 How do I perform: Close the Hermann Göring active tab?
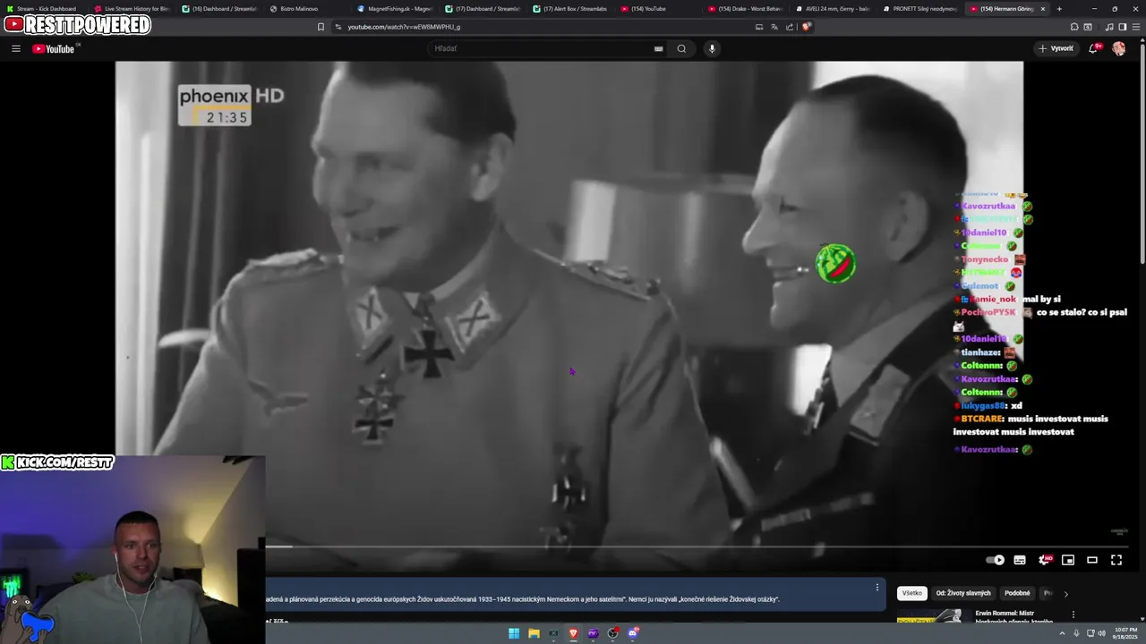tap(1042, 9)
